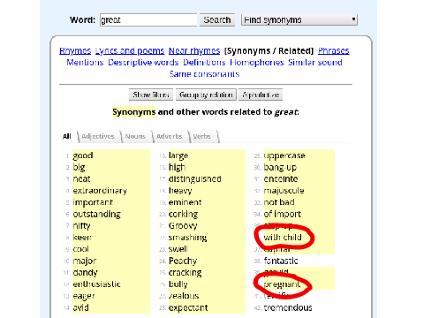Screen dimensions: 424x318
Task: Open the Lyrics and poems link
Action: (x=130, y=51)
